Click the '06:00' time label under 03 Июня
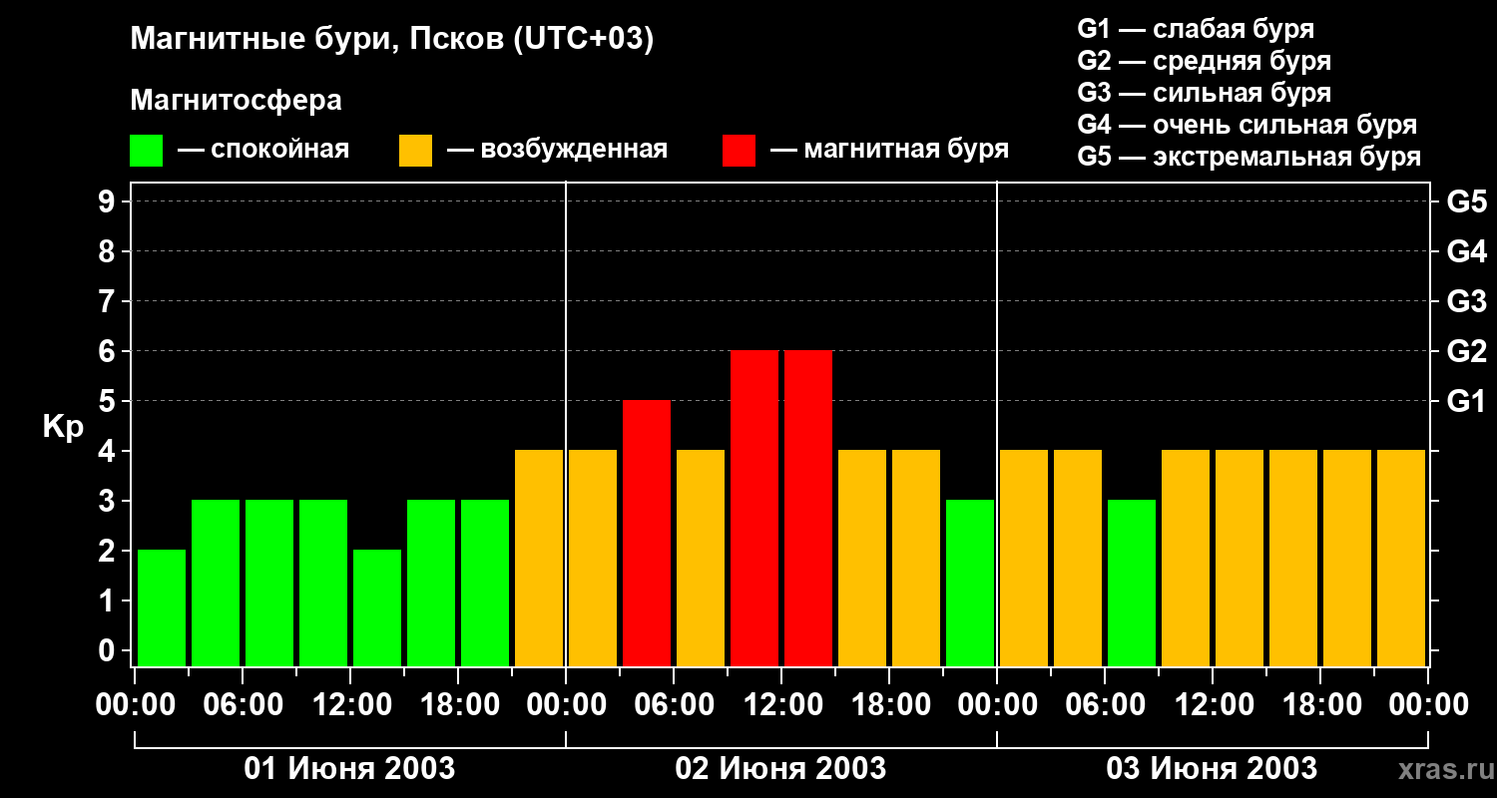This screenshot has height=798, width=1497. tap(1105, 705)
